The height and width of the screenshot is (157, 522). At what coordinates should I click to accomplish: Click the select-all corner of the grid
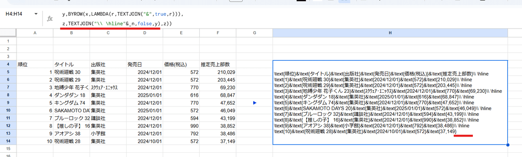coord(8,33)
